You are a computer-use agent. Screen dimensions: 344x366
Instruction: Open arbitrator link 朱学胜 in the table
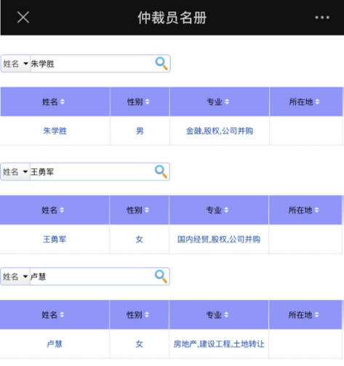55,131
